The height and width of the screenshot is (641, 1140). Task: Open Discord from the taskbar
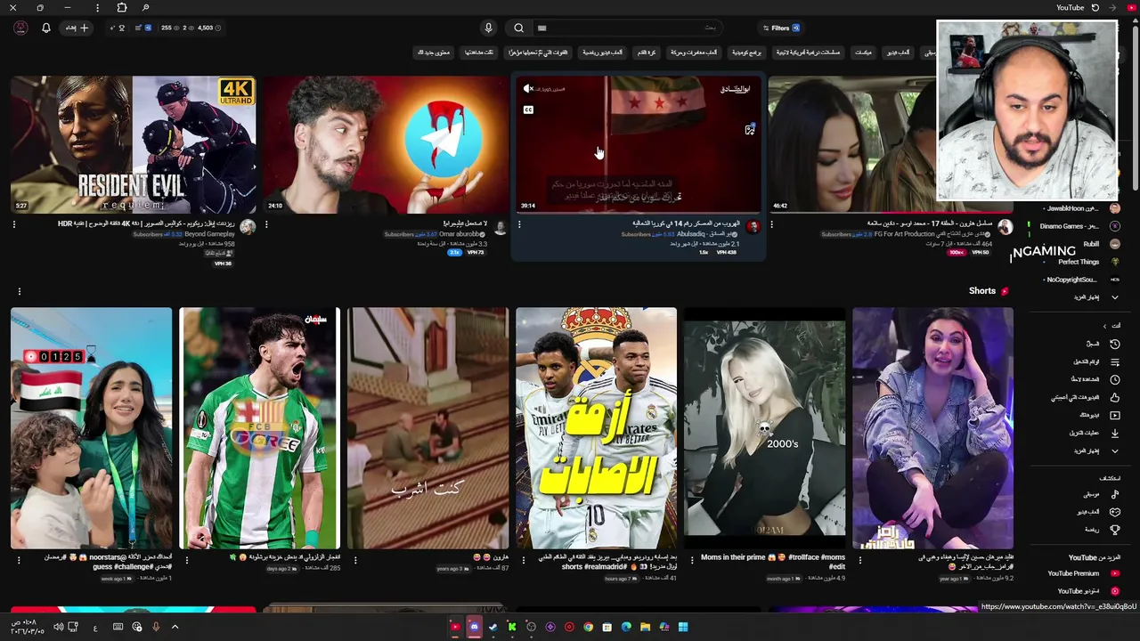pyautogui.click(x=475, y=627)
